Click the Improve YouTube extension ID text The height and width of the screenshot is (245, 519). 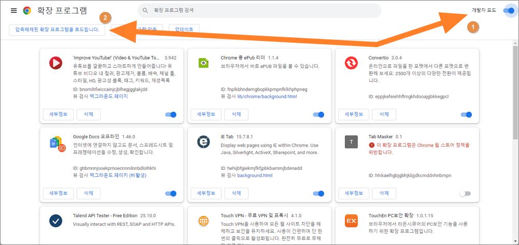click(110, 90)
